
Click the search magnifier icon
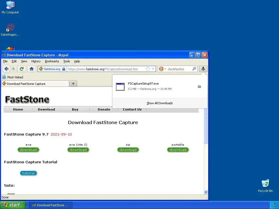tap(194, 69)
